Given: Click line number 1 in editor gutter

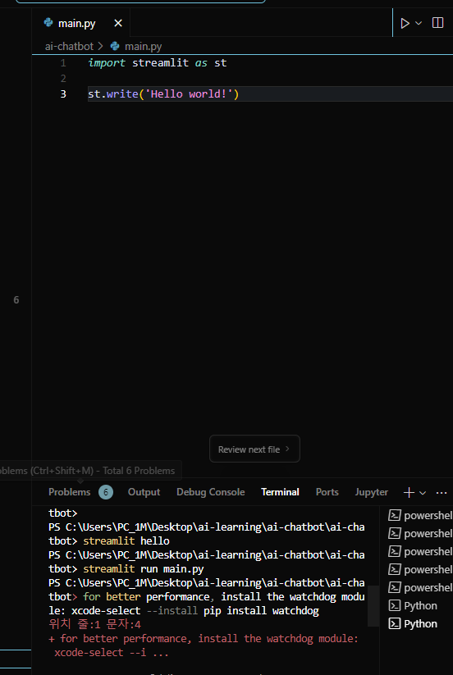Looking at the screenshot, I should (x=63, y=63).
